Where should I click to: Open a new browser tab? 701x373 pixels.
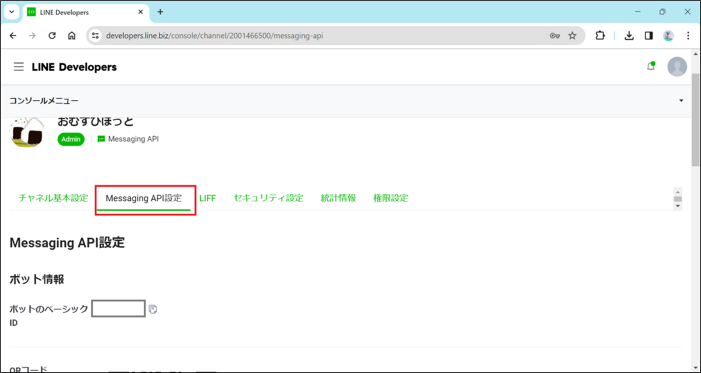point(160,12)
